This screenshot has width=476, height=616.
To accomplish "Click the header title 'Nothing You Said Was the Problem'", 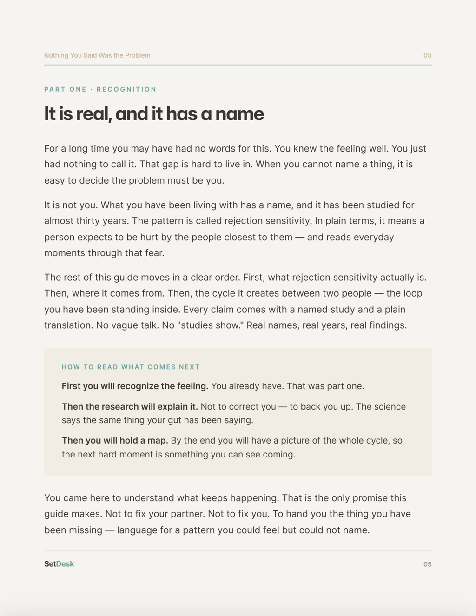I will coord(97,55).
